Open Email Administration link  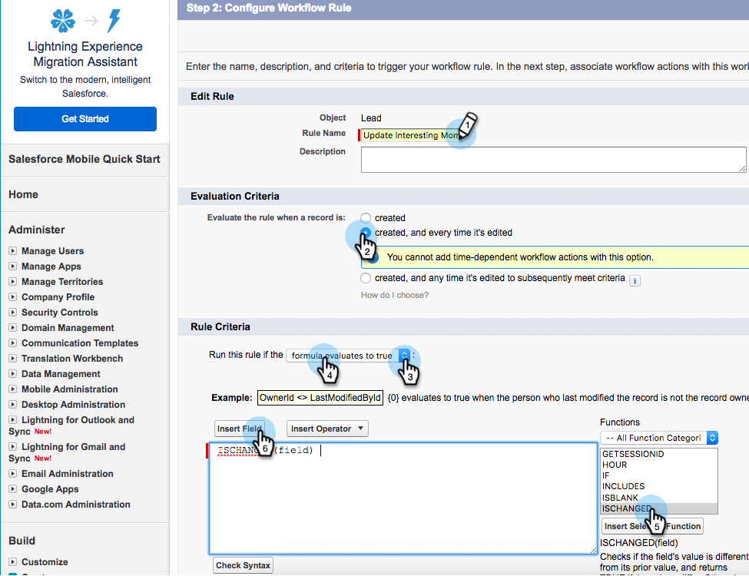tap(68, 474)
